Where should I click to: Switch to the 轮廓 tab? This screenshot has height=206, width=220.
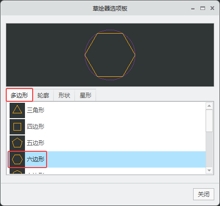click(x=43, y=96)
